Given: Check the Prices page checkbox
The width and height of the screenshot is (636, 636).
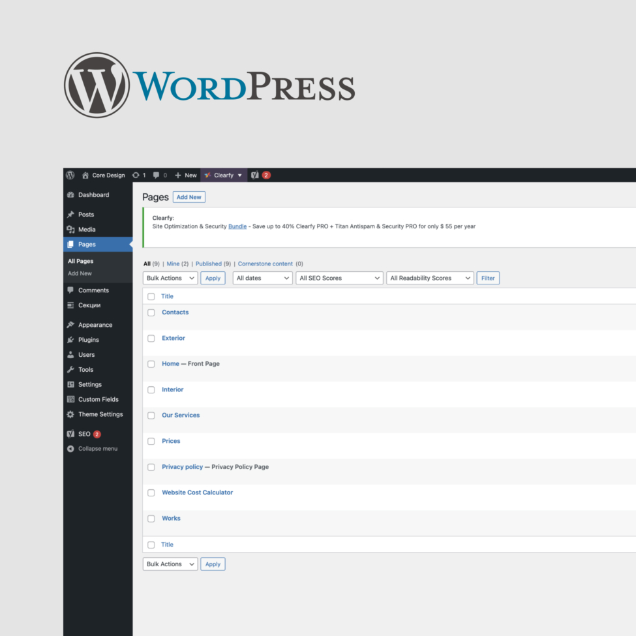Looking at the screenshot, I should click(151, 442).
